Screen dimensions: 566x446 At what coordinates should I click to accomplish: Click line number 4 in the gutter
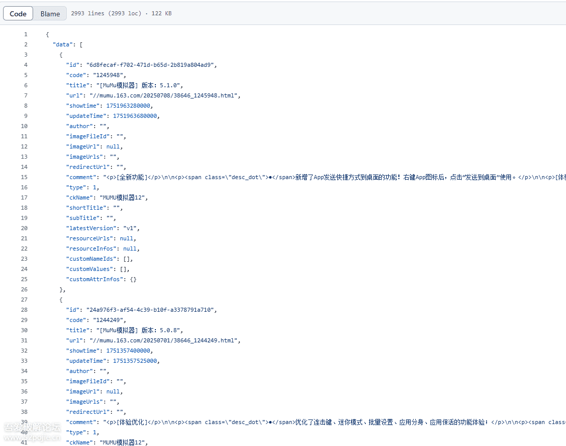click(25, 65)
